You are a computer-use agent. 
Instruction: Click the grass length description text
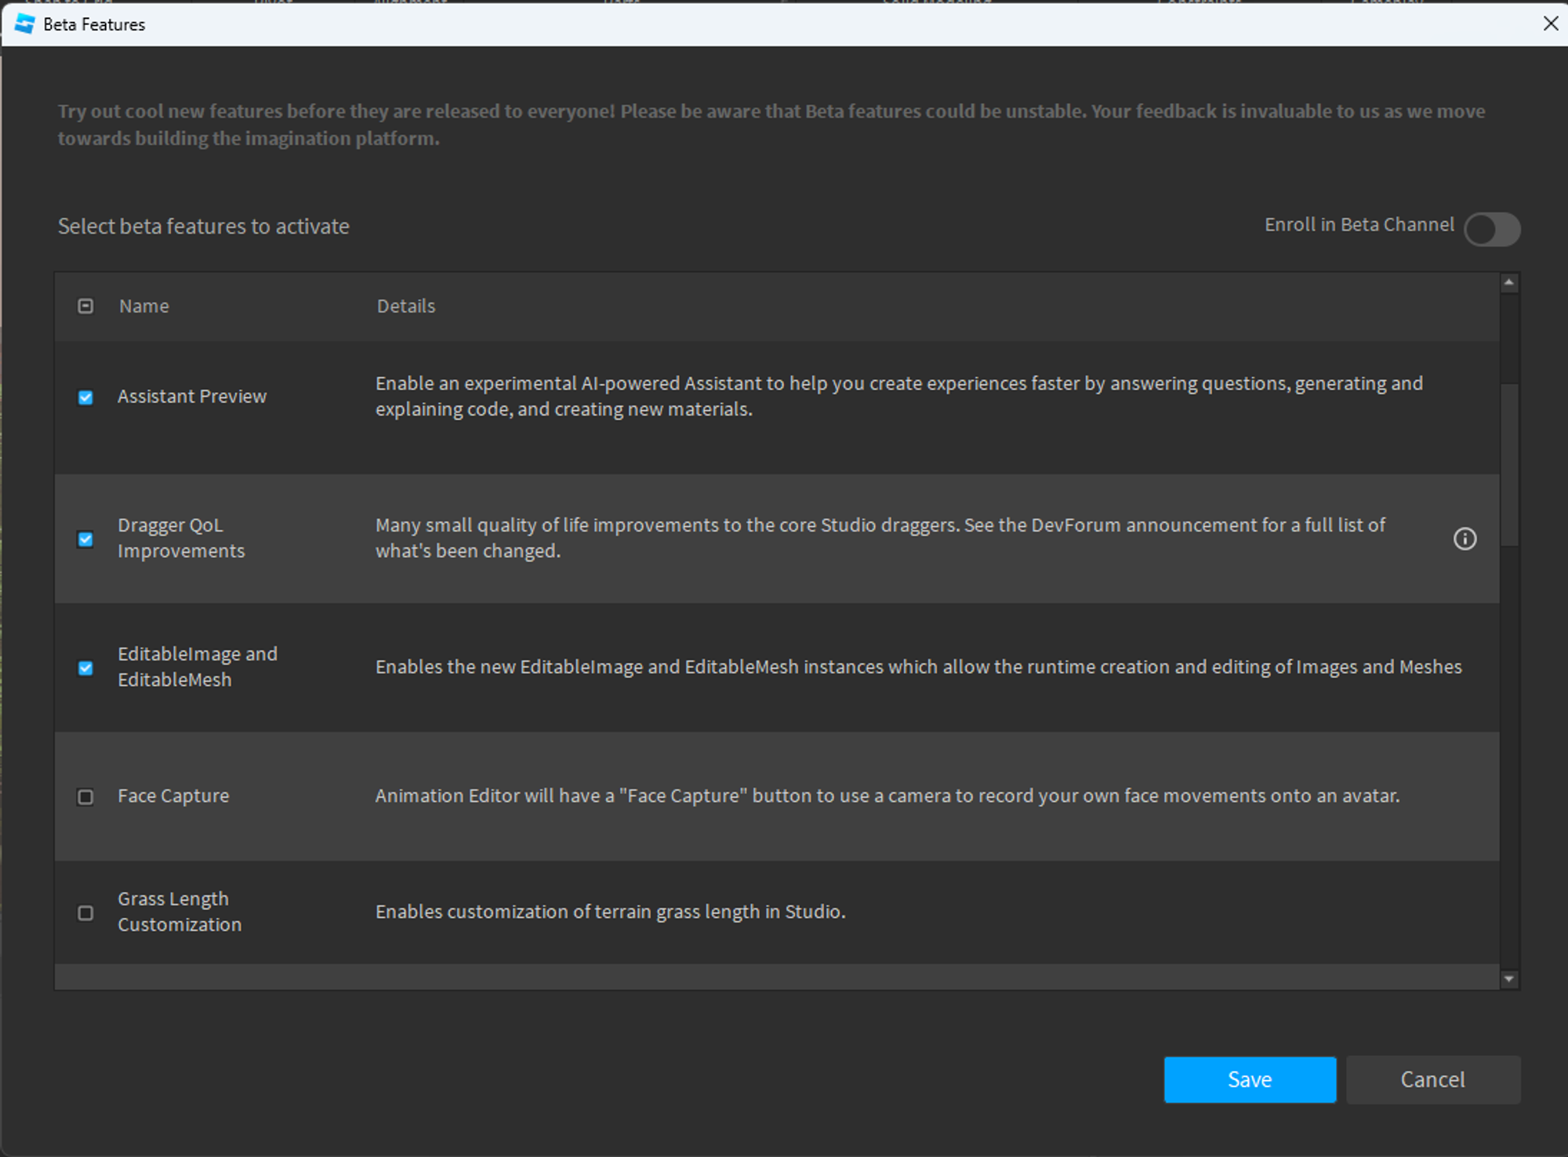click(610, 912)
